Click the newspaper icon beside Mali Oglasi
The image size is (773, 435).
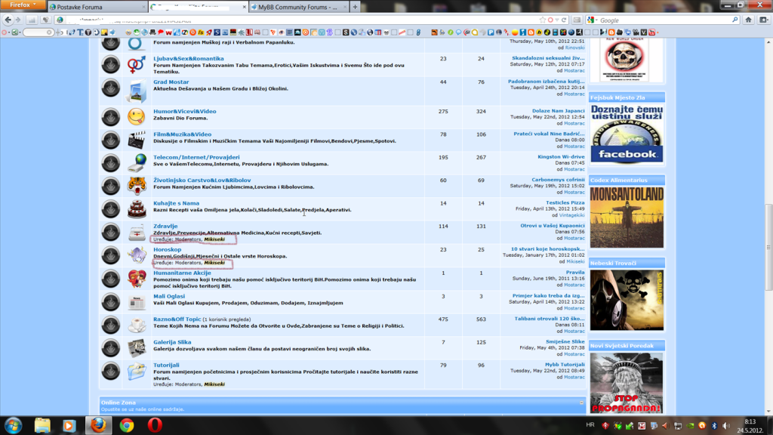[137, 302]
